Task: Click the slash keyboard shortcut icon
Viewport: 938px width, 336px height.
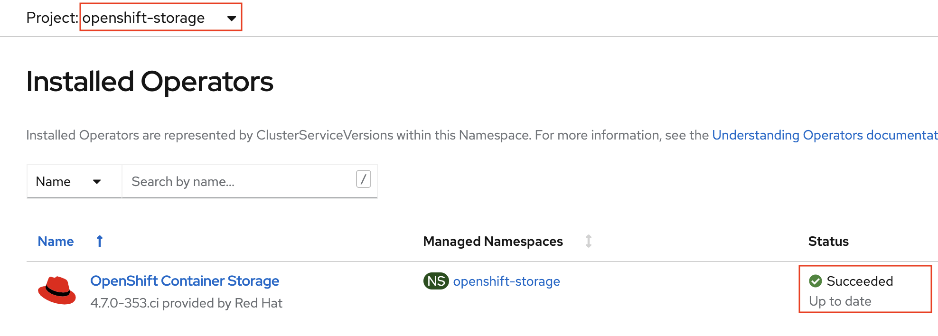Action: [363, 179]
